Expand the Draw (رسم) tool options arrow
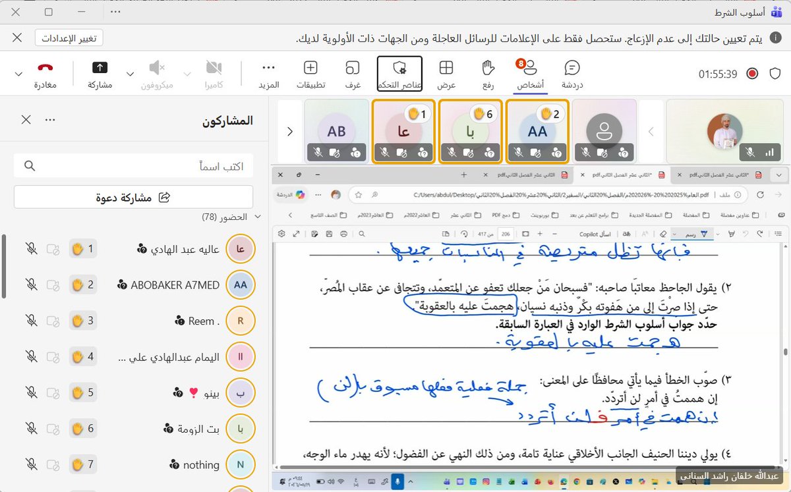Viewport: 791px width, 492px height. pos(674,233)
